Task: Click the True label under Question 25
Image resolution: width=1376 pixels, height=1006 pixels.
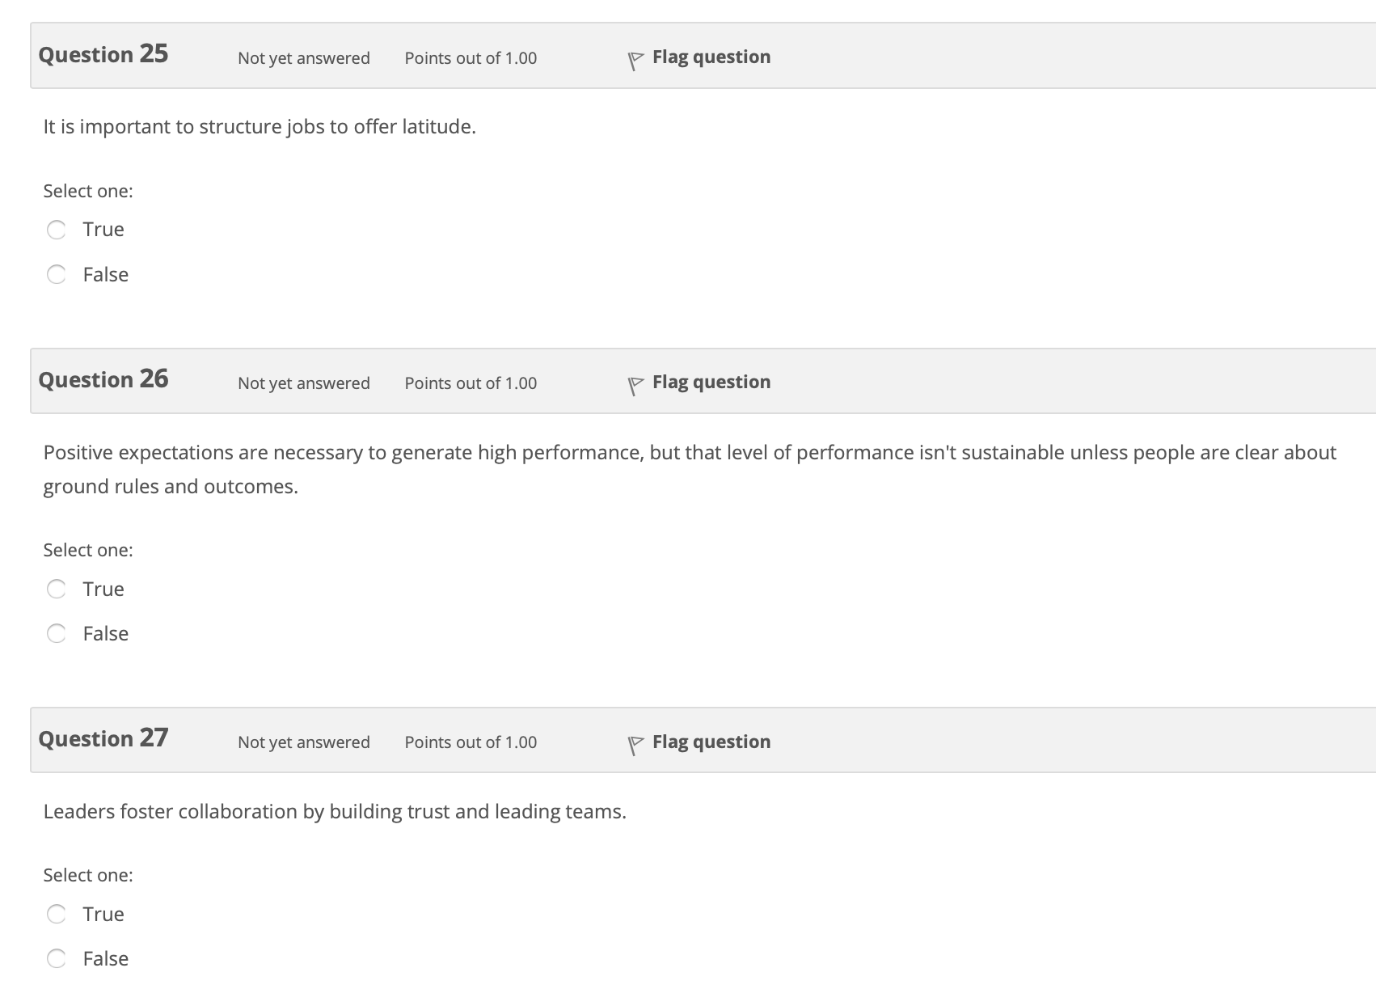Action: point(103,230)
